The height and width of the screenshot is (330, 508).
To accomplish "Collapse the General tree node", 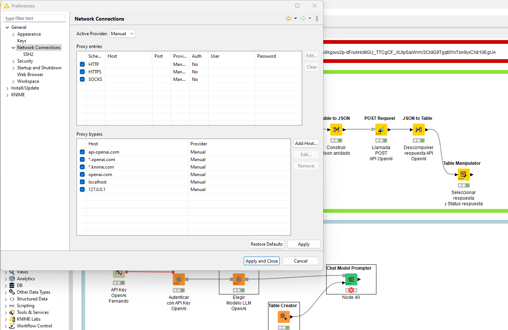I will point(7,27).
